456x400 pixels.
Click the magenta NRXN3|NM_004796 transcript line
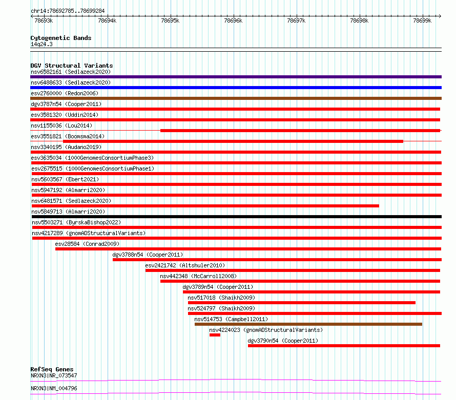pyautogui.click(x=236, y=393)
